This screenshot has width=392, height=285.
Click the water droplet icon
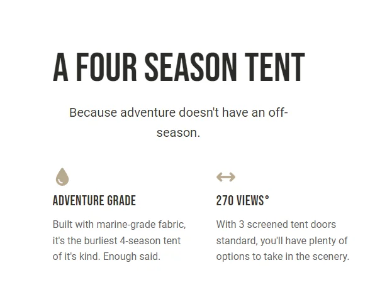pos(62,177)
